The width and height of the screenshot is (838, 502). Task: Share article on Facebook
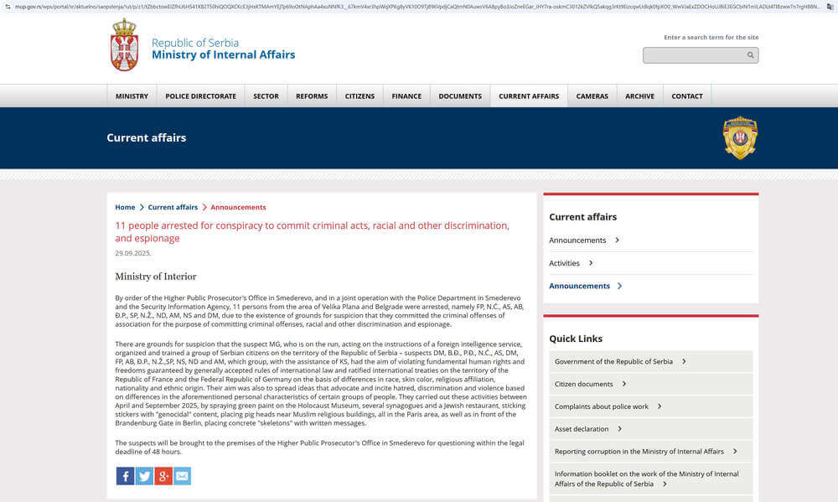[x=125, y=476]
